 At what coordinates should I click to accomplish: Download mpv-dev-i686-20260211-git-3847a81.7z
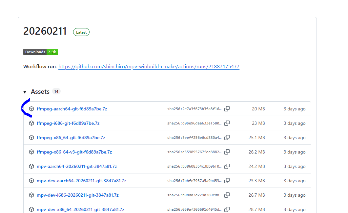78,195
